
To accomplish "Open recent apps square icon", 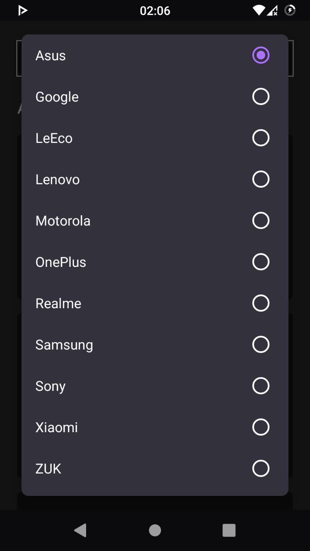I will click(229, 530).
